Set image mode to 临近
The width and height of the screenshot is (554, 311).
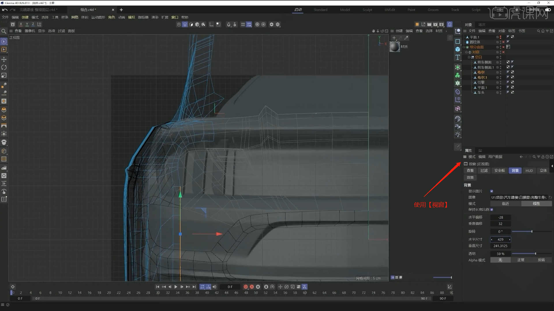click(506, 204)
